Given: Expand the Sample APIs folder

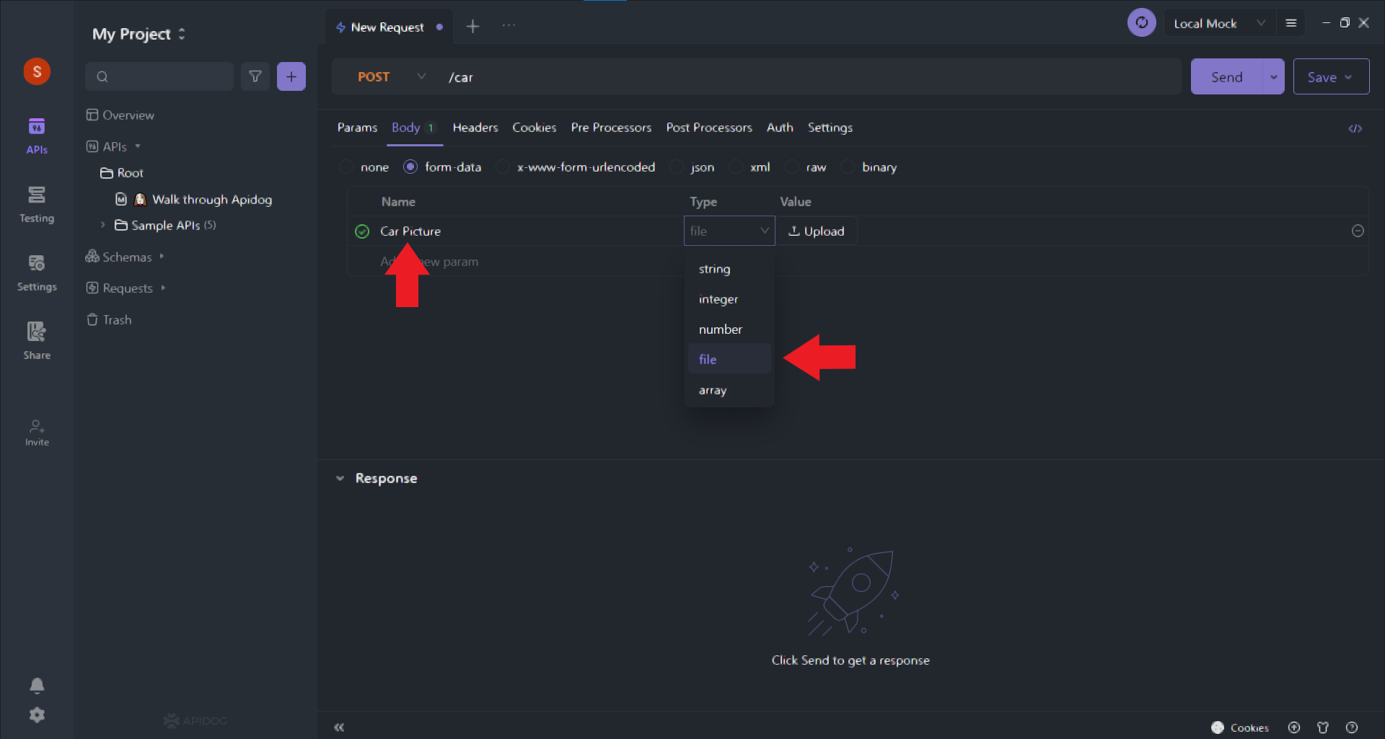Looking at the screenshot, I should tap(102, 225).
